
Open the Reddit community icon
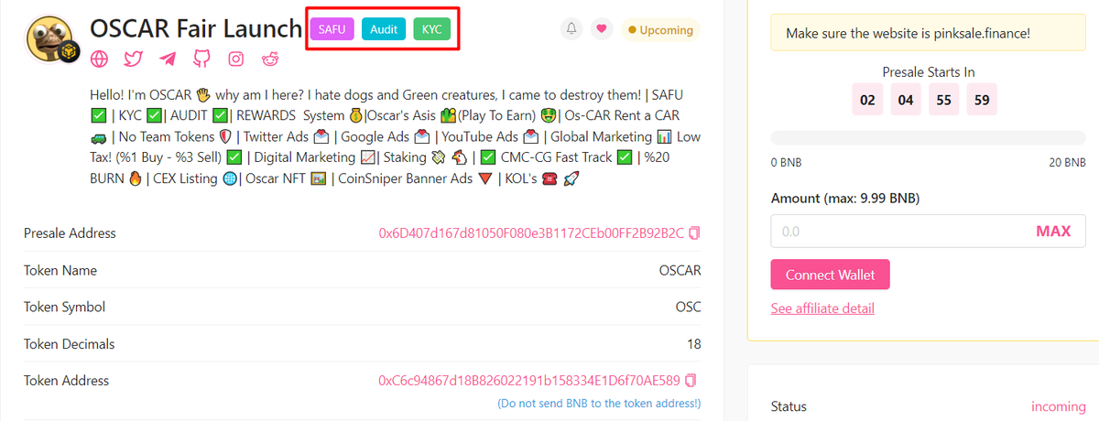[271, 59]
